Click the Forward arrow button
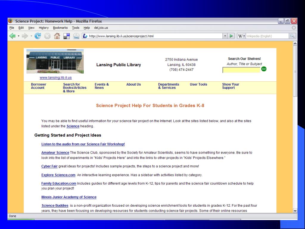 click(25, 36)
